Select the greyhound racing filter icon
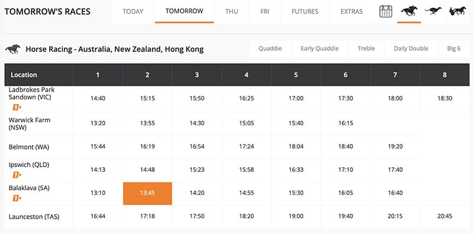Image resolution: width=473 pixels, height=234 pixels. [x=433, y=11]
